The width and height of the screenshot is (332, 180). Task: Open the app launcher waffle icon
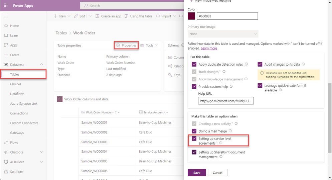pyautogui.click(x=6, y=5)
